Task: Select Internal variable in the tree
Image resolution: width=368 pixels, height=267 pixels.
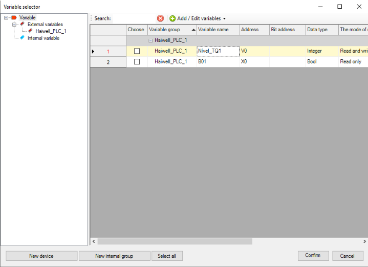Action: click(x=43, y=38)
